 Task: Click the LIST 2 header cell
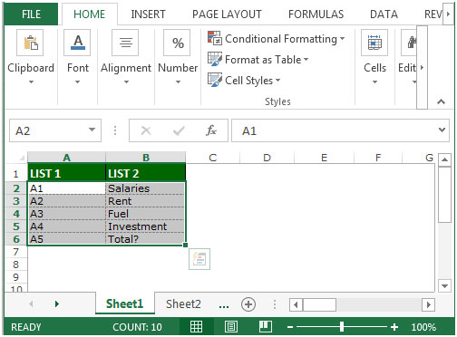click(145, 173)
